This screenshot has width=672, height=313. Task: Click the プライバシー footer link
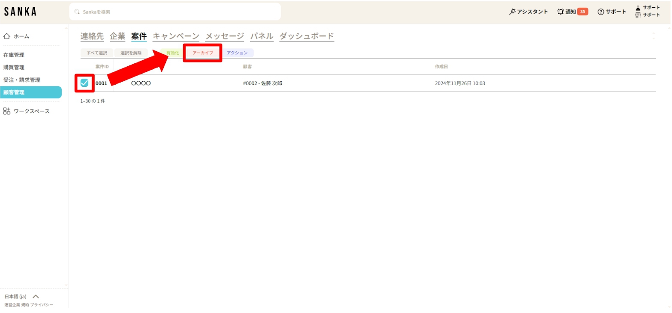[x=42, y=305]
